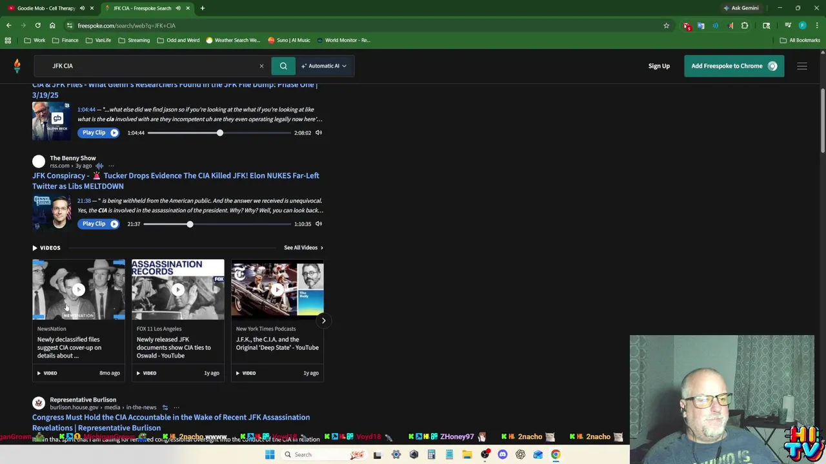This screenshot has height=464, width=826.
Task: Click the freespoke.com address bar URL
Action: coord(126,26)
